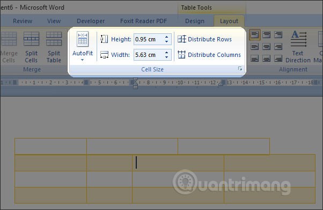This screenshot has height=210, width=323.
Task: Click the right indent marker on ruler
Action: pyautogui.click(x=221, y=83)
